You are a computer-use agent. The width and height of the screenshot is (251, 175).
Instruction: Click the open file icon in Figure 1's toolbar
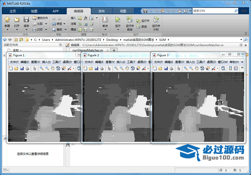pos(16,68)
